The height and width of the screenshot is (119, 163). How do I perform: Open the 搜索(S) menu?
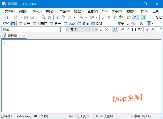79,11
